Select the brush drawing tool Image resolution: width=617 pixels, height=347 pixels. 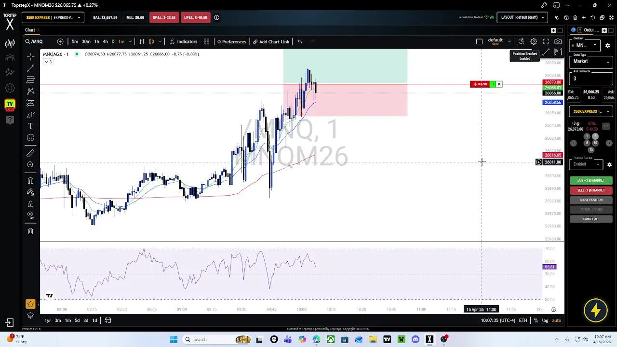[30, 115]
